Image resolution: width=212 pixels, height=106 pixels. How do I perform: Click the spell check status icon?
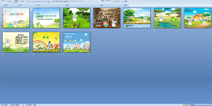[23, 105]
